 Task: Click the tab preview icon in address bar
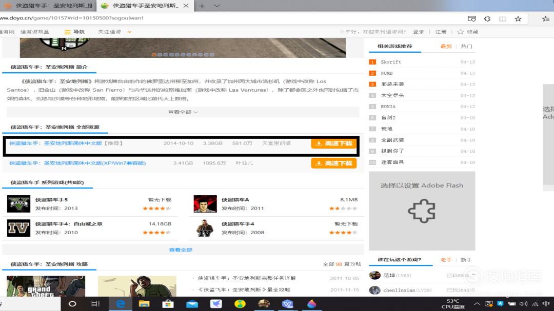(x=472, y=19)
